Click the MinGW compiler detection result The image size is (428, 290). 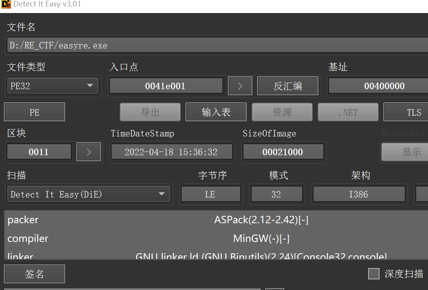point(261,238)
